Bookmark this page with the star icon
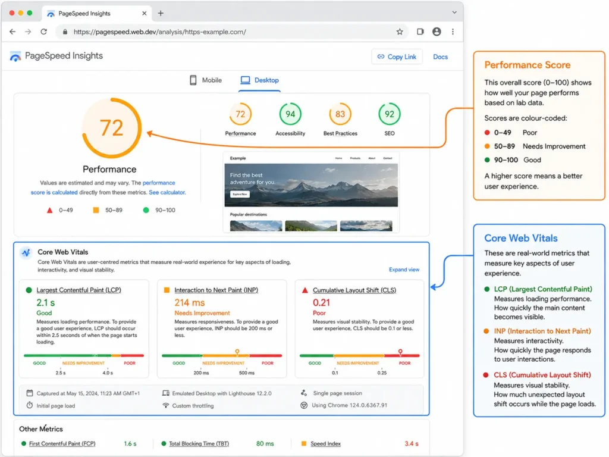This screenshot has height=457, width=609. point(400,32)
